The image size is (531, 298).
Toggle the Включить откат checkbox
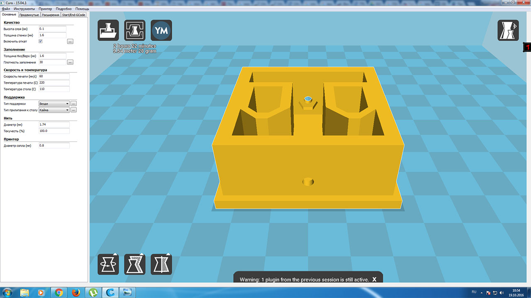(x=40, y=41)
